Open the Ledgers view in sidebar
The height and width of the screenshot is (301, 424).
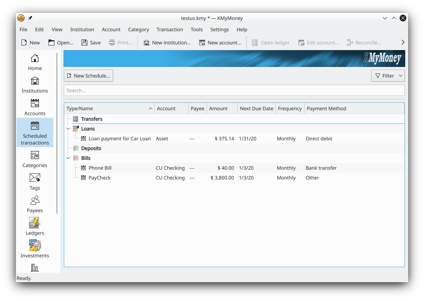[x=35, y=227]
